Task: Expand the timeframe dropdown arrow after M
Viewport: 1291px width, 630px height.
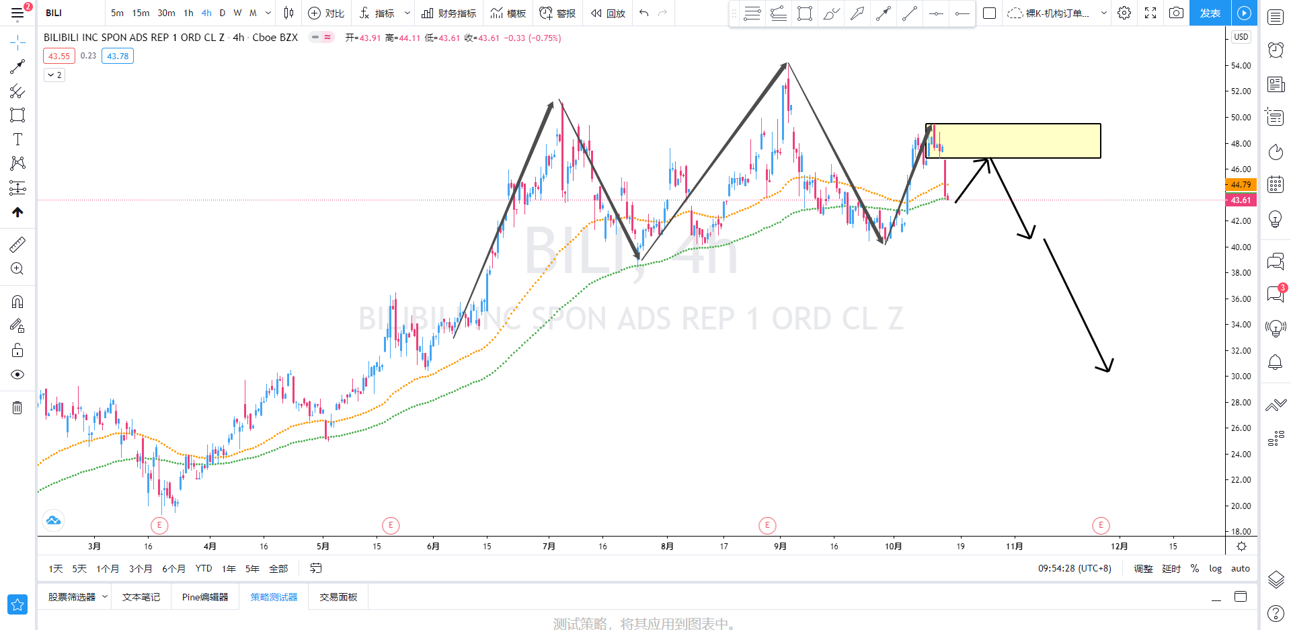Action: 268,13
